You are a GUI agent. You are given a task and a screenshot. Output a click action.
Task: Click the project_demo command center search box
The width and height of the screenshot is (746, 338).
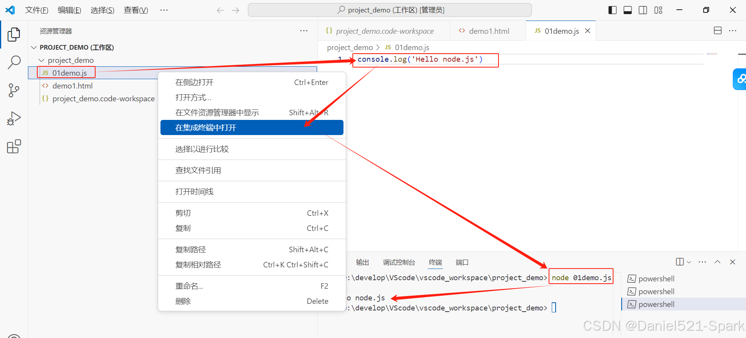click(390, 10)
